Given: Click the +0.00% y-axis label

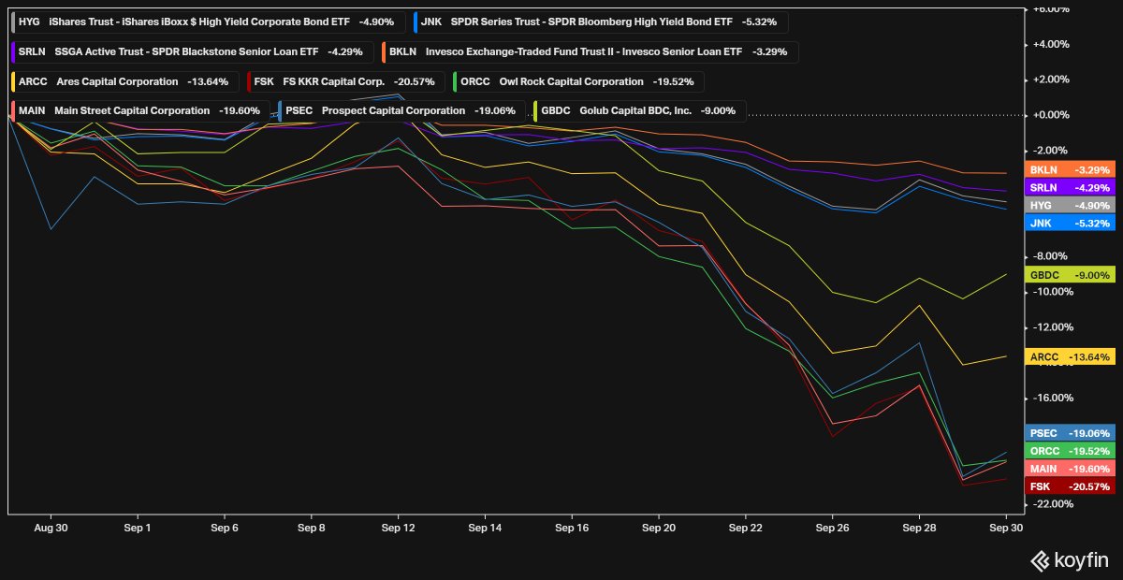Looking at the screenshot, I should pos(1050,115).
